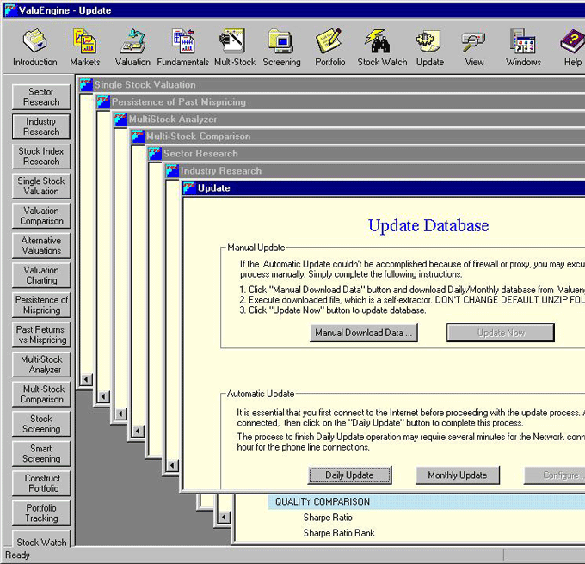This screenshot has width=585, height=564.
Task: Click the Multi-Stock Comparison window icon
Action: click(x=138, y=136)
